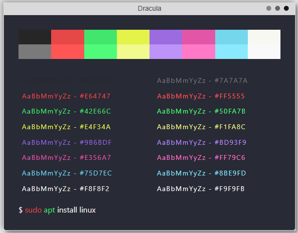Select the white text line #F8F8F2
Screen dimensions: 298x233
[66, 189]
